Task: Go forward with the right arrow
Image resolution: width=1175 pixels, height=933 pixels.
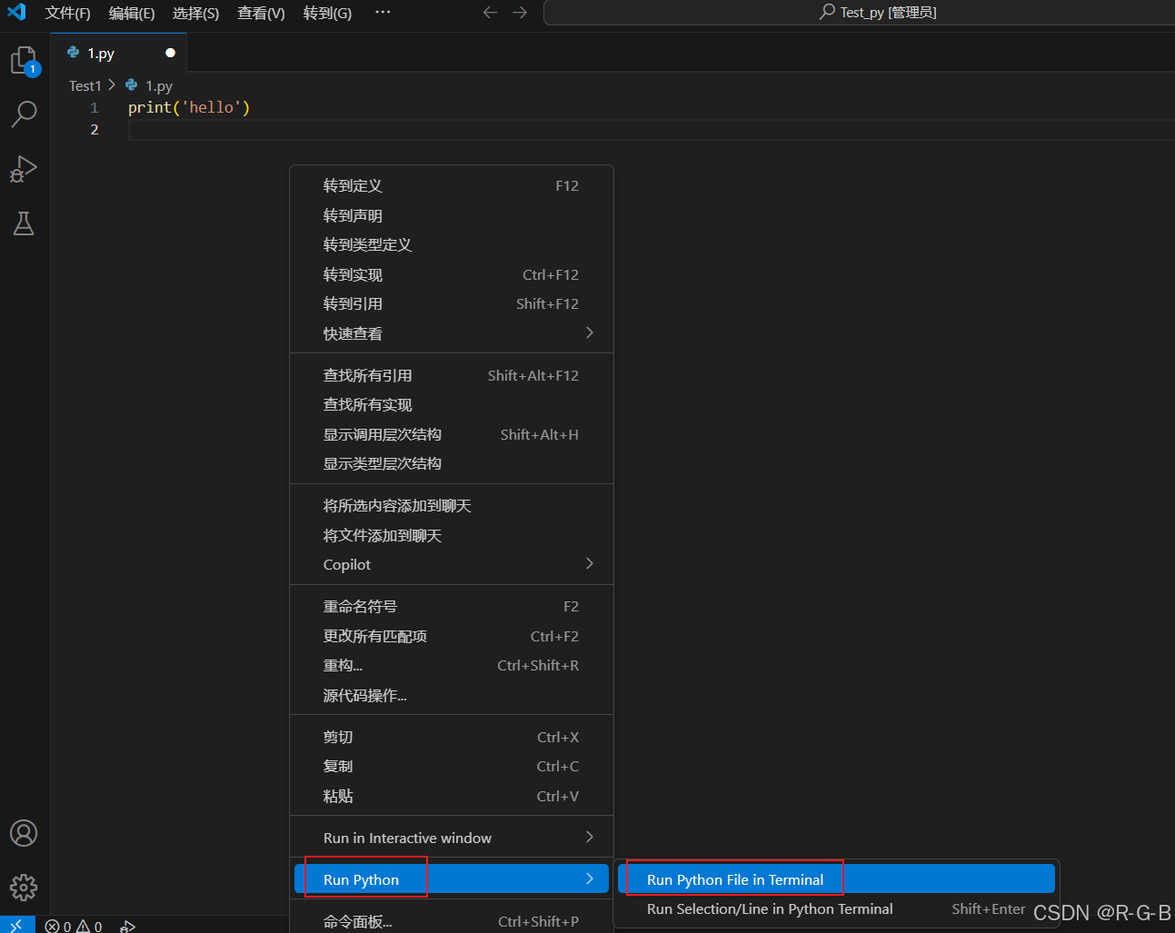Action: point(520,13)
